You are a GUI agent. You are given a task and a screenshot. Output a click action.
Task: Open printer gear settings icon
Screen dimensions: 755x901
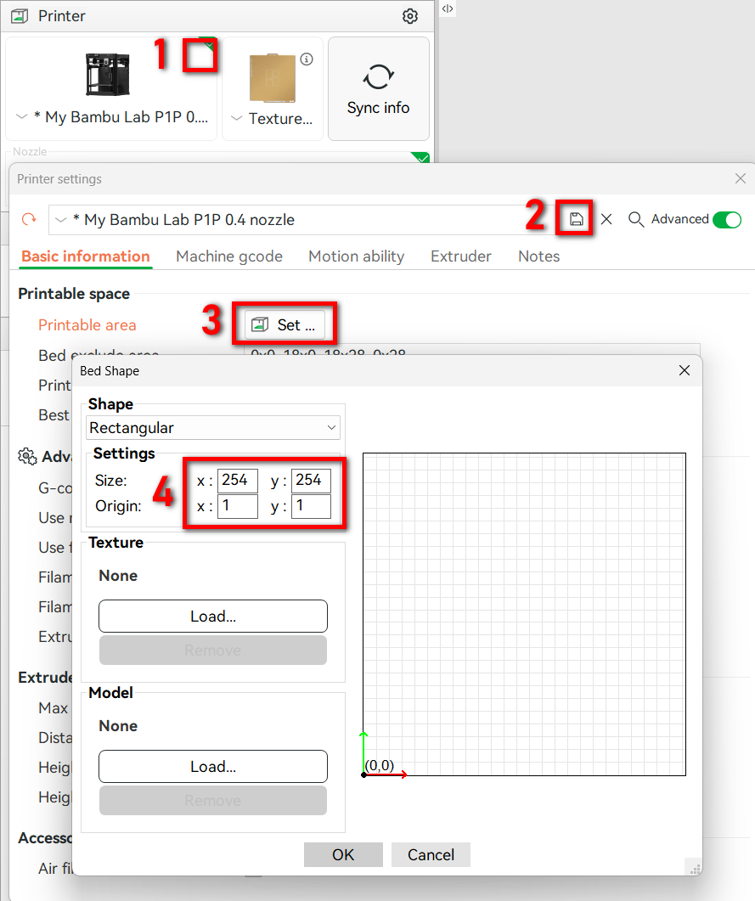pos(410,16)
